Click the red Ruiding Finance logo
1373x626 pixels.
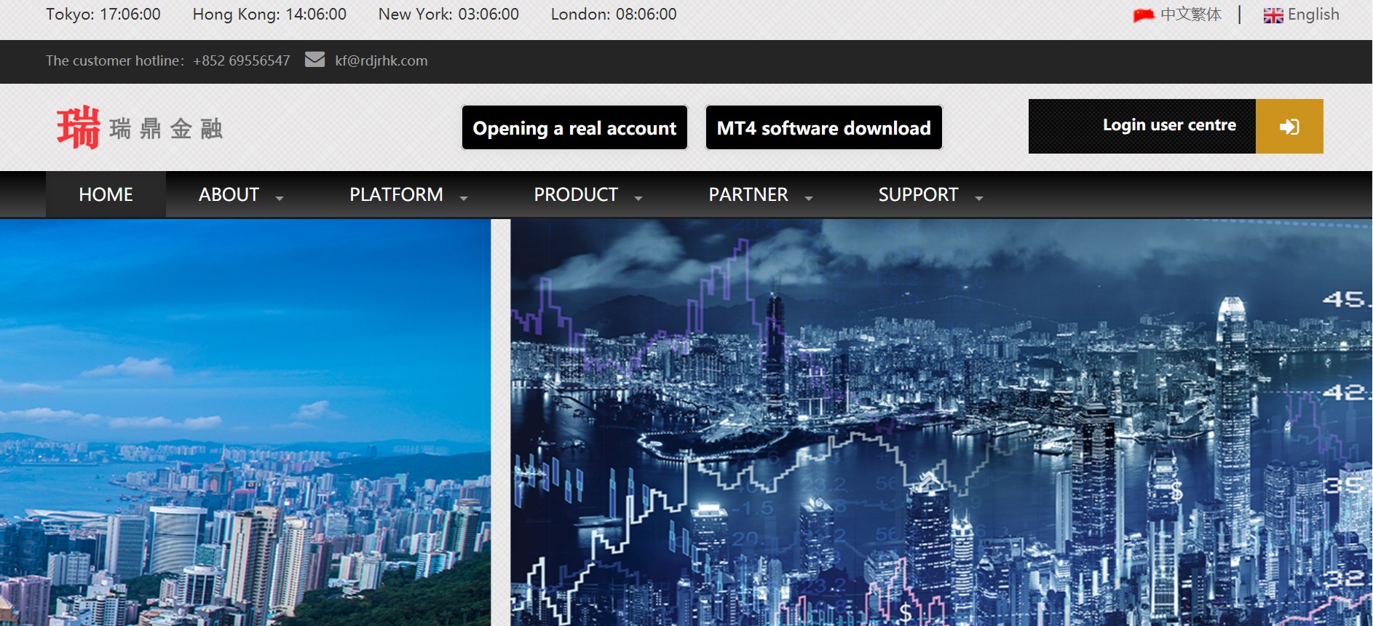point(138,127)
